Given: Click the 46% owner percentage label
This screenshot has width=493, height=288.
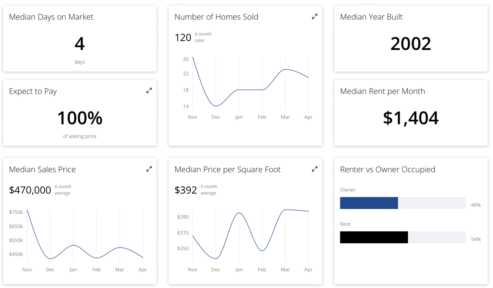Looking at the screenshot, I should tap(476, 205).
